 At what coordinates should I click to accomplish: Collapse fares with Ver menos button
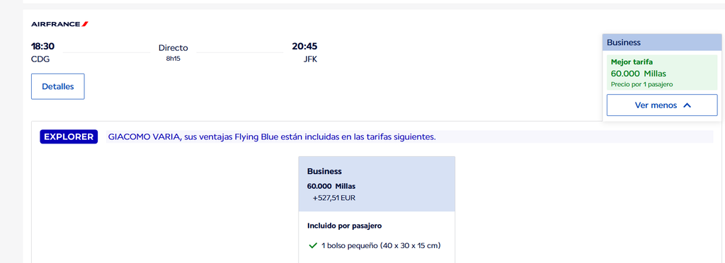662,105
